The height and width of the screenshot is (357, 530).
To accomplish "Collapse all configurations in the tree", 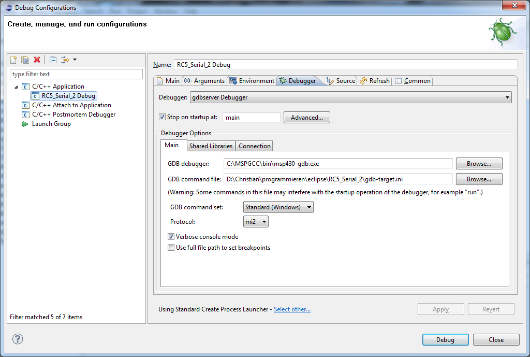I will [53, 60].
